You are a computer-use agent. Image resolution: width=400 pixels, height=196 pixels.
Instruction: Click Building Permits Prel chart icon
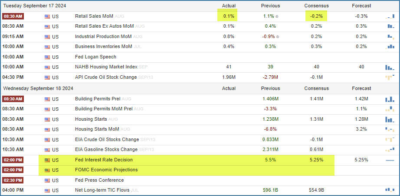390,99
